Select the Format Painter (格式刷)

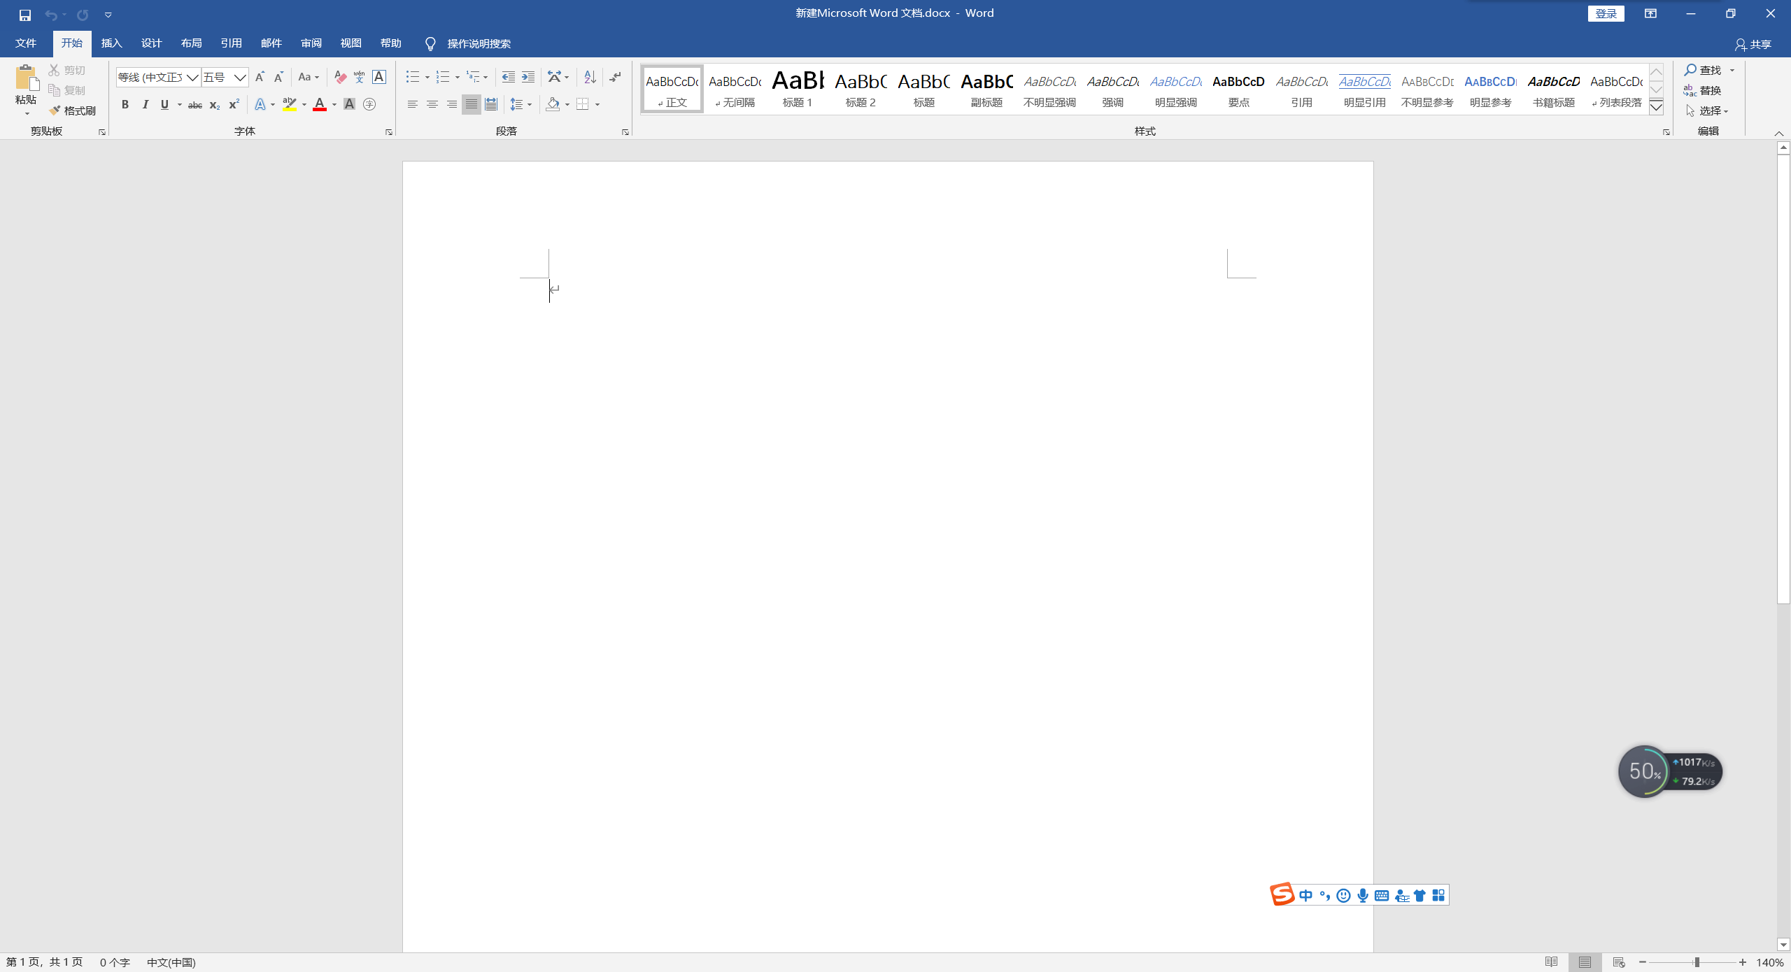click(73, 110)
